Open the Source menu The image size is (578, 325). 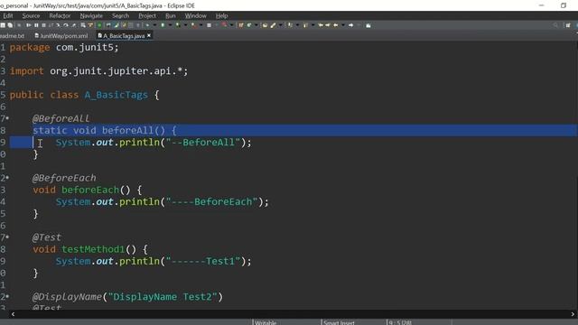[x=31, y=16]
